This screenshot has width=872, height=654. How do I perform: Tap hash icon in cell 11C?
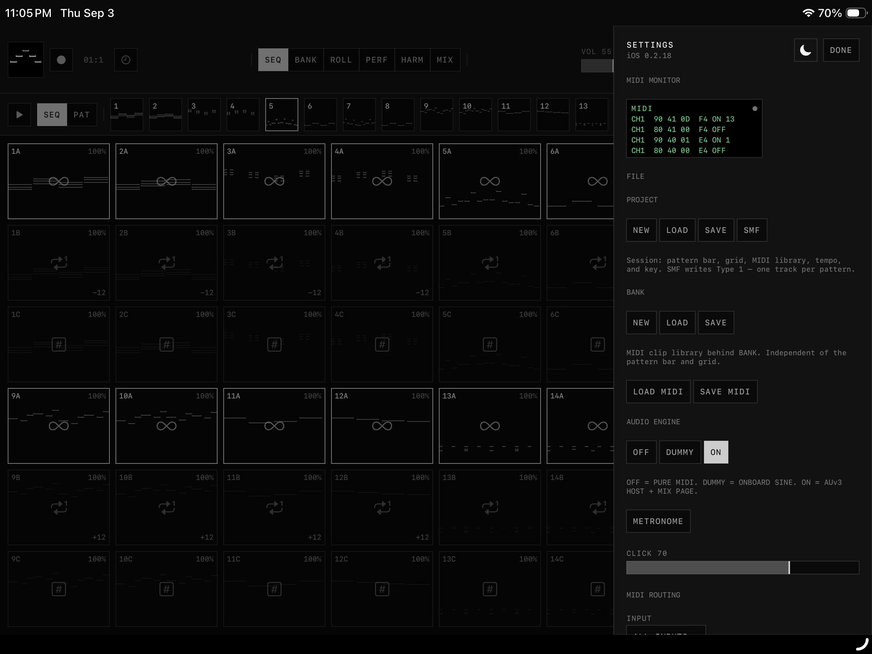(x=274, y=589)
